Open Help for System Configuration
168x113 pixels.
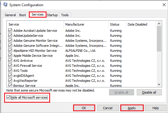pyautogui.click(x=156, y=108)
